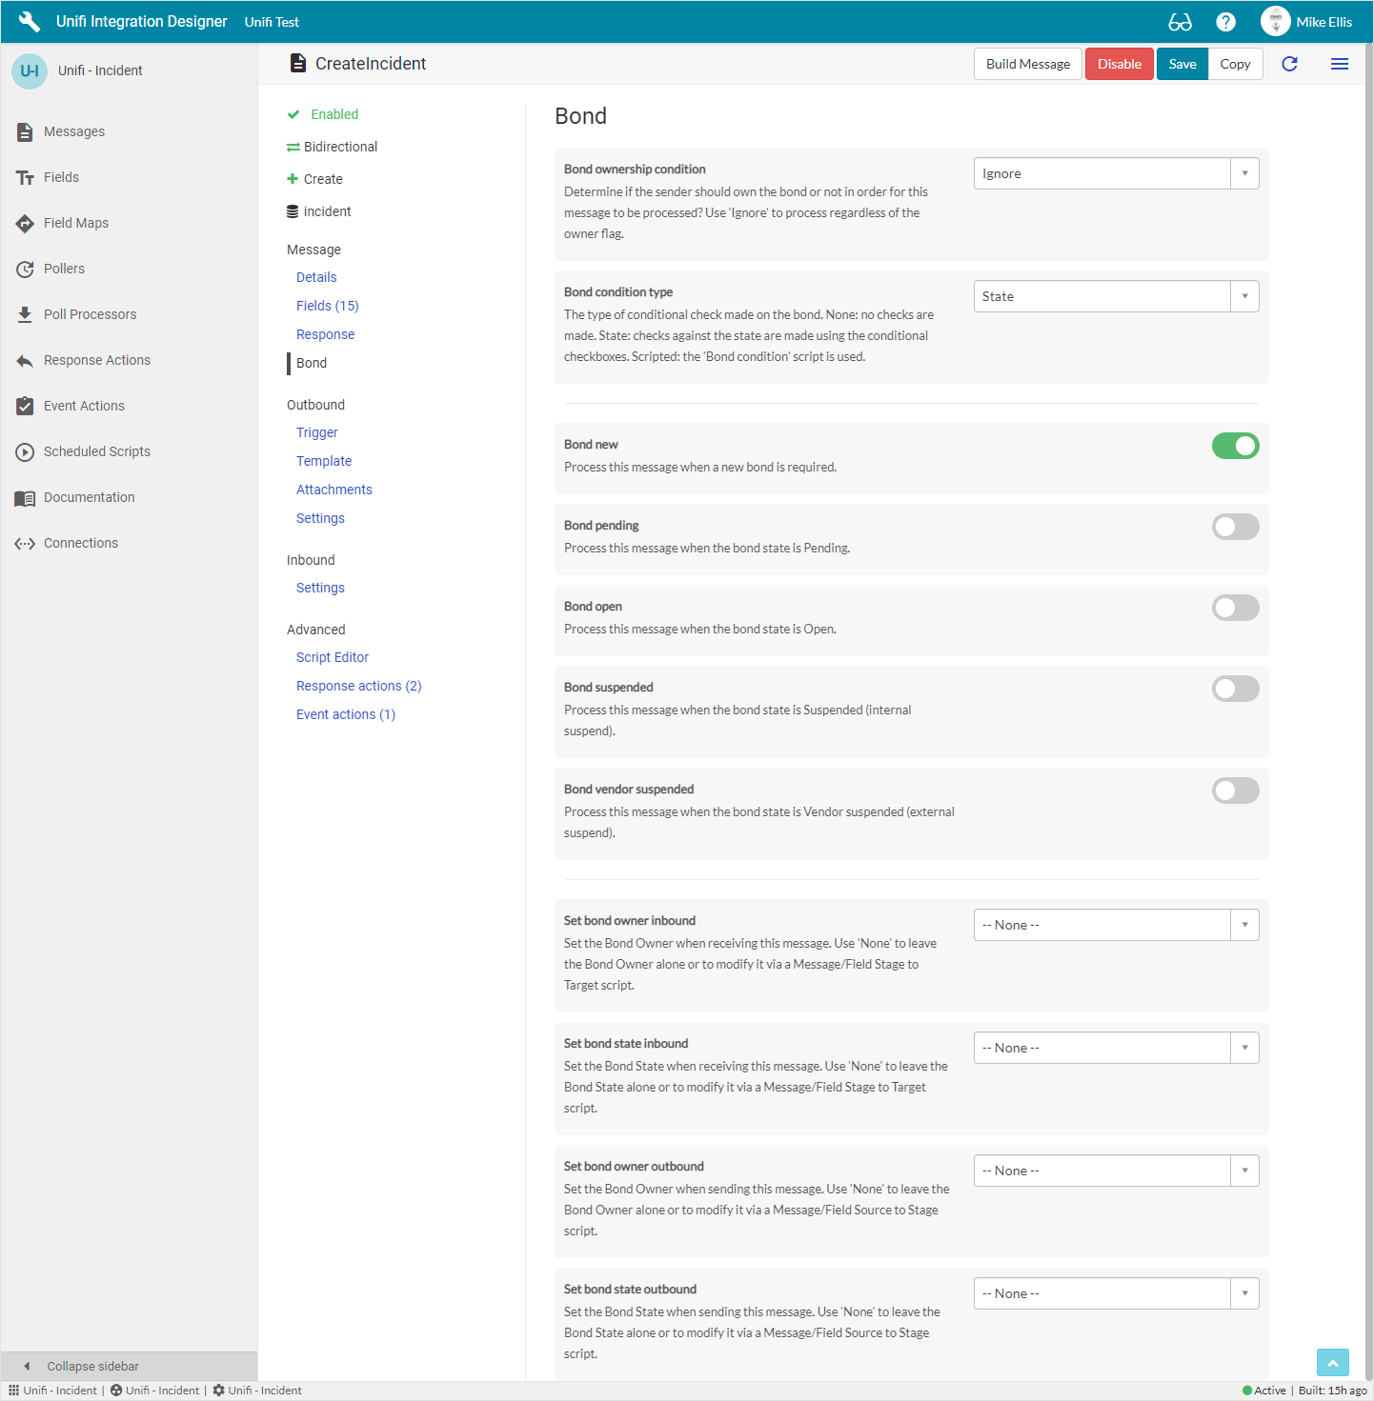Open the Script Editor link
Viewport: 1374px width, 1401px height.
(333, 657)
